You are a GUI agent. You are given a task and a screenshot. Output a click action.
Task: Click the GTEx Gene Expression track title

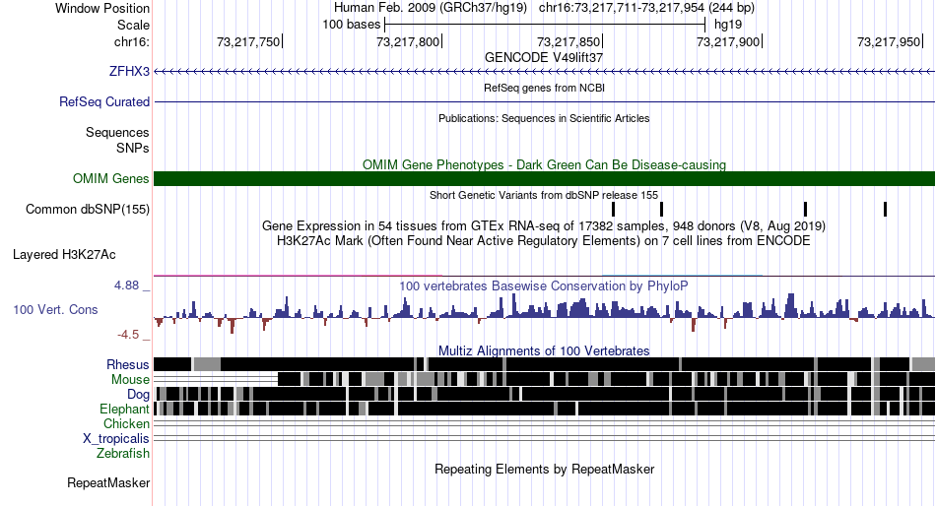[544, 226]
